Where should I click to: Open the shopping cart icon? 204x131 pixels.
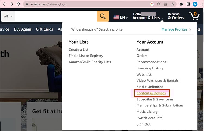(194, 16)
